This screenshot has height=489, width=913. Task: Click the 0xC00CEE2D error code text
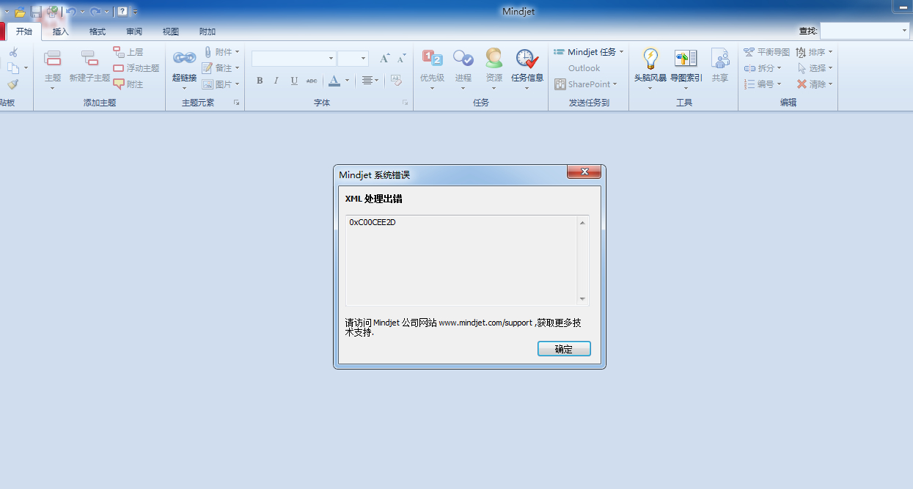point(373,222)
